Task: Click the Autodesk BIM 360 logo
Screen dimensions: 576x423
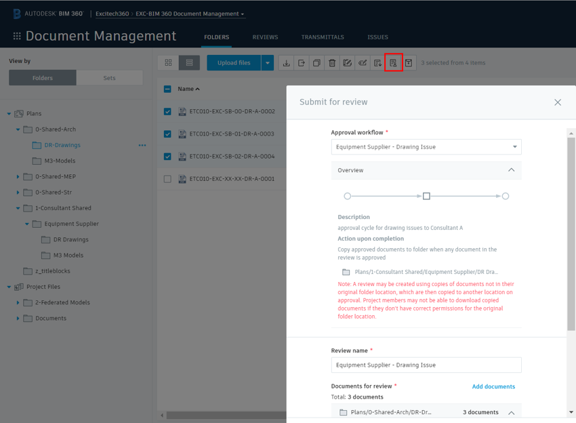Action: (x=48, y=14)
